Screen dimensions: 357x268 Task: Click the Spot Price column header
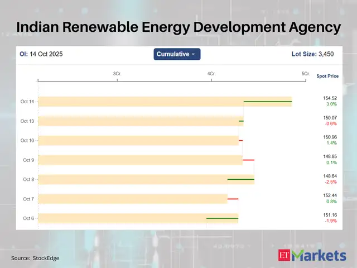click(x=327, y=76)
